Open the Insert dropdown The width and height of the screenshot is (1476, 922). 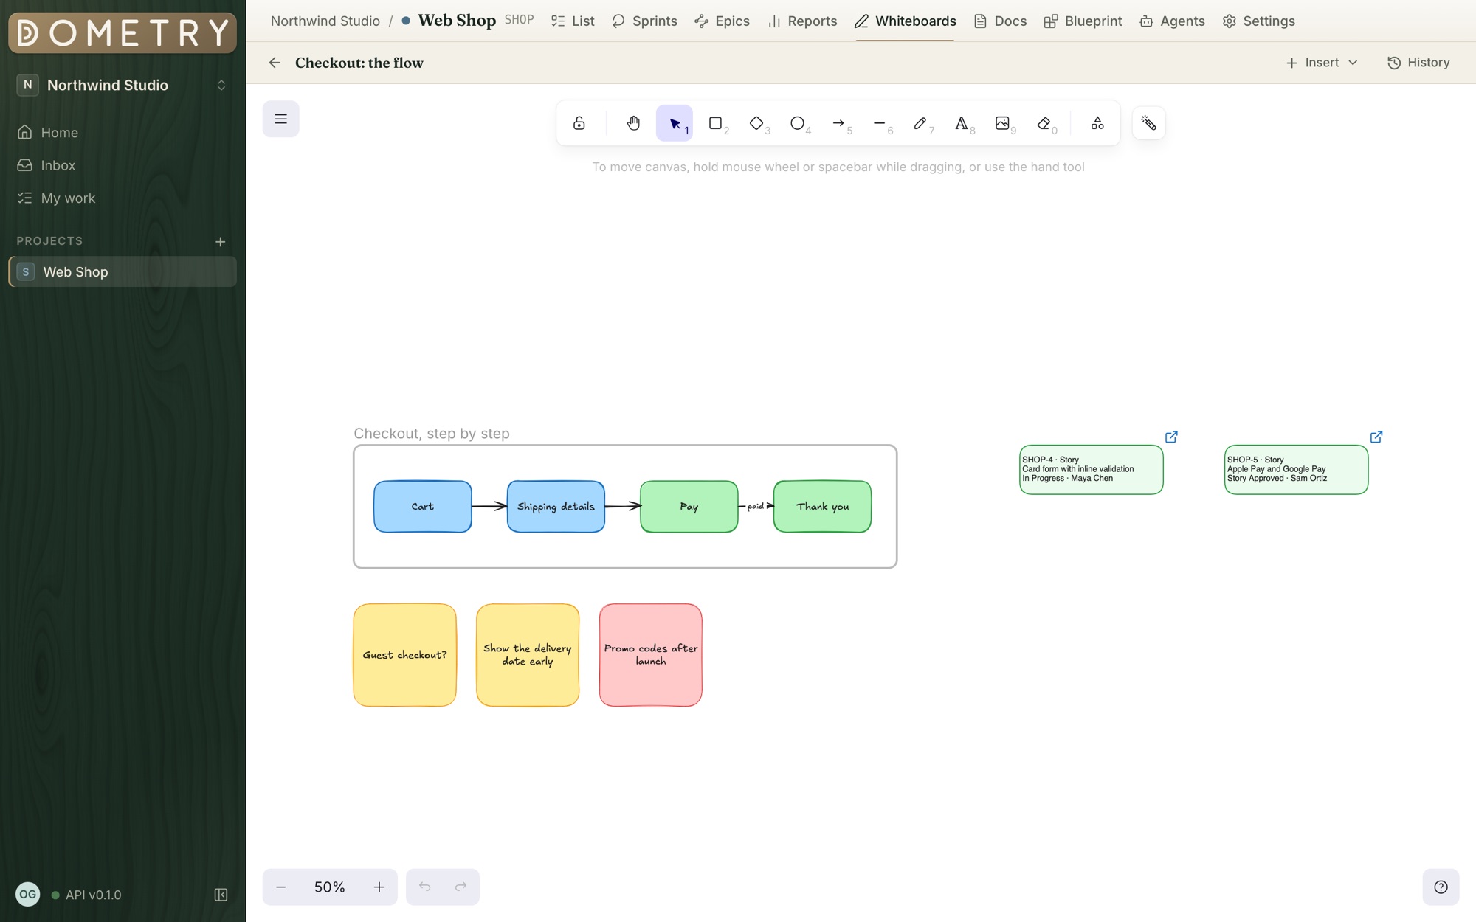[x=1322, y=63]
